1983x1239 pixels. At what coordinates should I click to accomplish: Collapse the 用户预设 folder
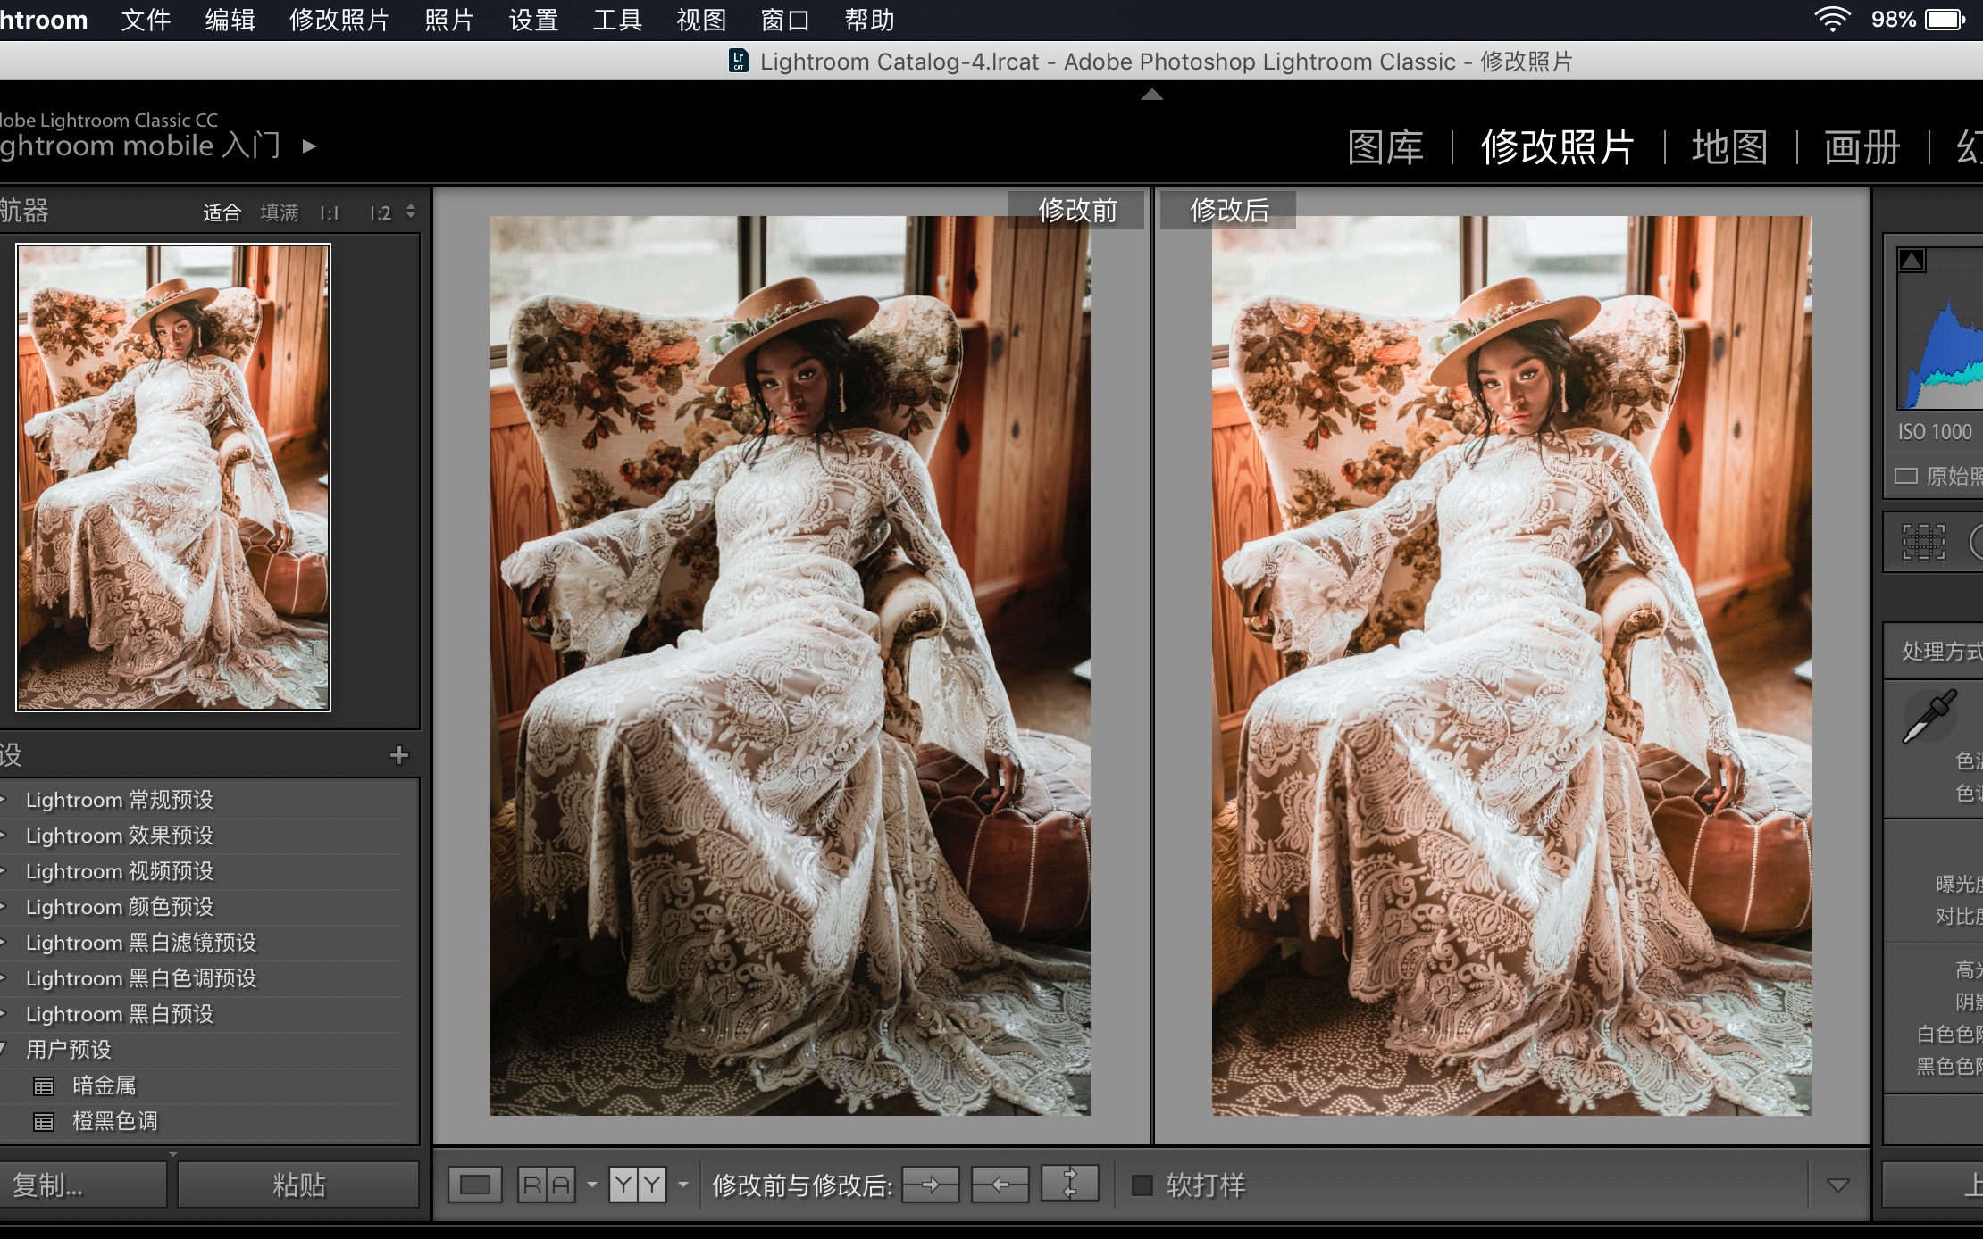coord(4,1050)
